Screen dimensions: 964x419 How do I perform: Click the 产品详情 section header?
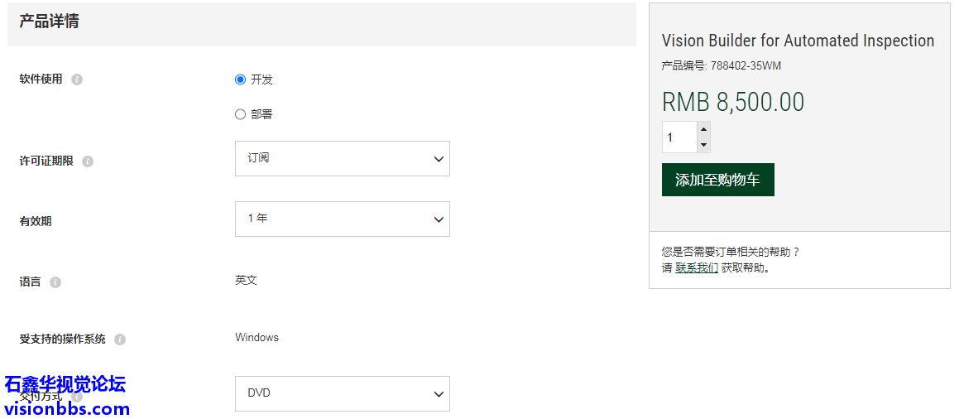[50, 22]
